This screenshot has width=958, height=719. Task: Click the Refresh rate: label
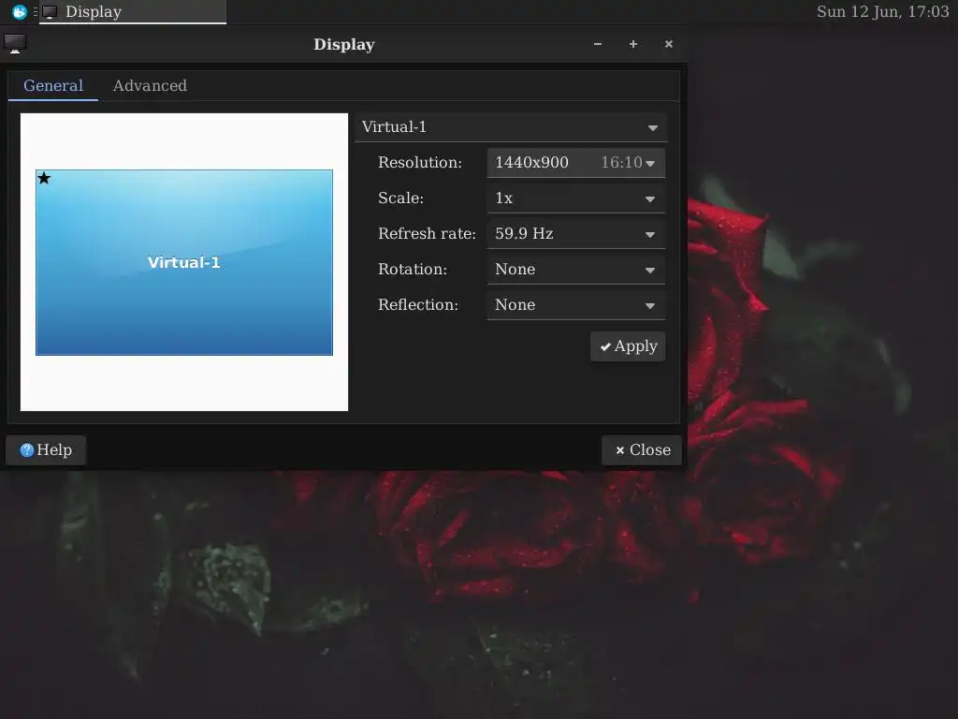pos(427,233)
